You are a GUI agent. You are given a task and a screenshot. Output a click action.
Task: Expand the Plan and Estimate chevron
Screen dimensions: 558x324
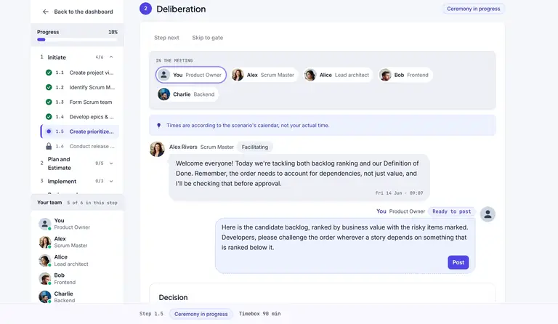[111, 163]
